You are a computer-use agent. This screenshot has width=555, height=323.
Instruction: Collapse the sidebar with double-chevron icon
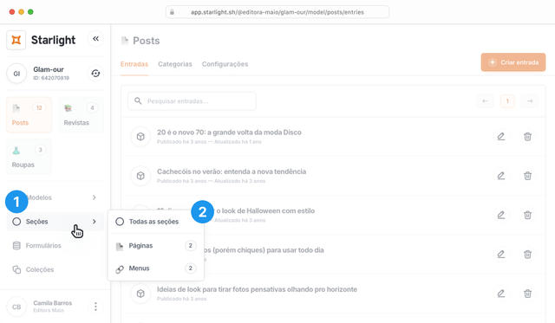click(x=95, y=39)
